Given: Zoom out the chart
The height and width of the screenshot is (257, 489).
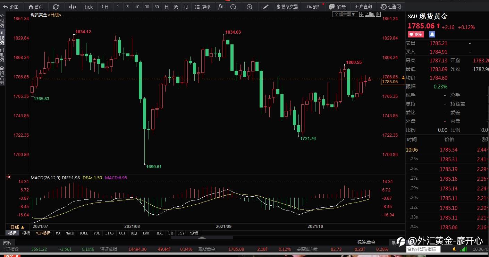Looking at the screenshot, I should point(233,7).
